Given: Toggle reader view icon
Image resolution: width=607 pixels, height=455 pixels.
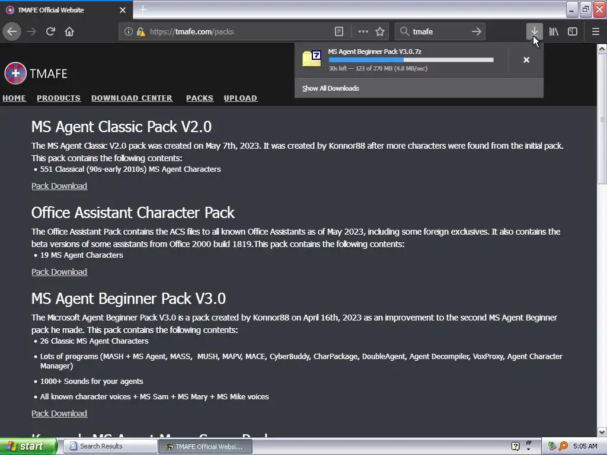Looking at the screenshot, I should 338,31.
